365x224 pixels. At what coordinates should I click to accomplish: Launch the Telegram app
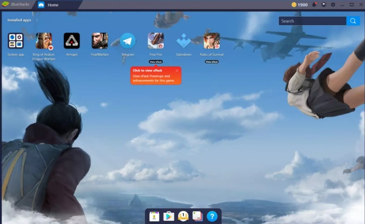pos(127,41)
